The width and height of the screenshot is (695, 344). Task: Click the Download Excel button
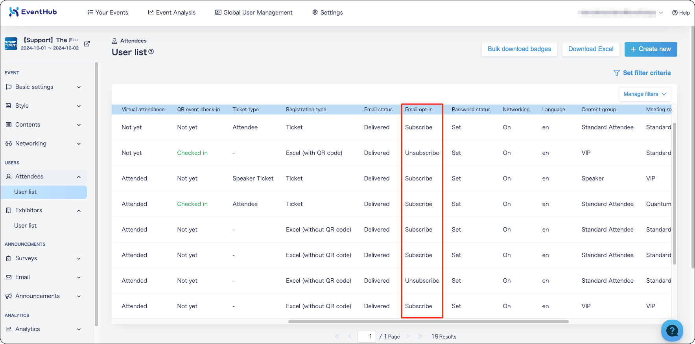(x=591, y=49)
